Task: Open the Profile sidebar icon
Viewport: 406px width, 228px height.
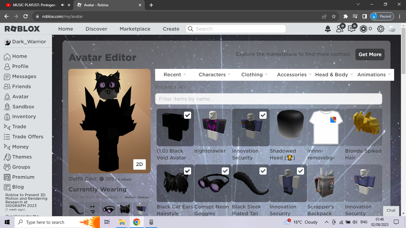Action: pos(7,66)
